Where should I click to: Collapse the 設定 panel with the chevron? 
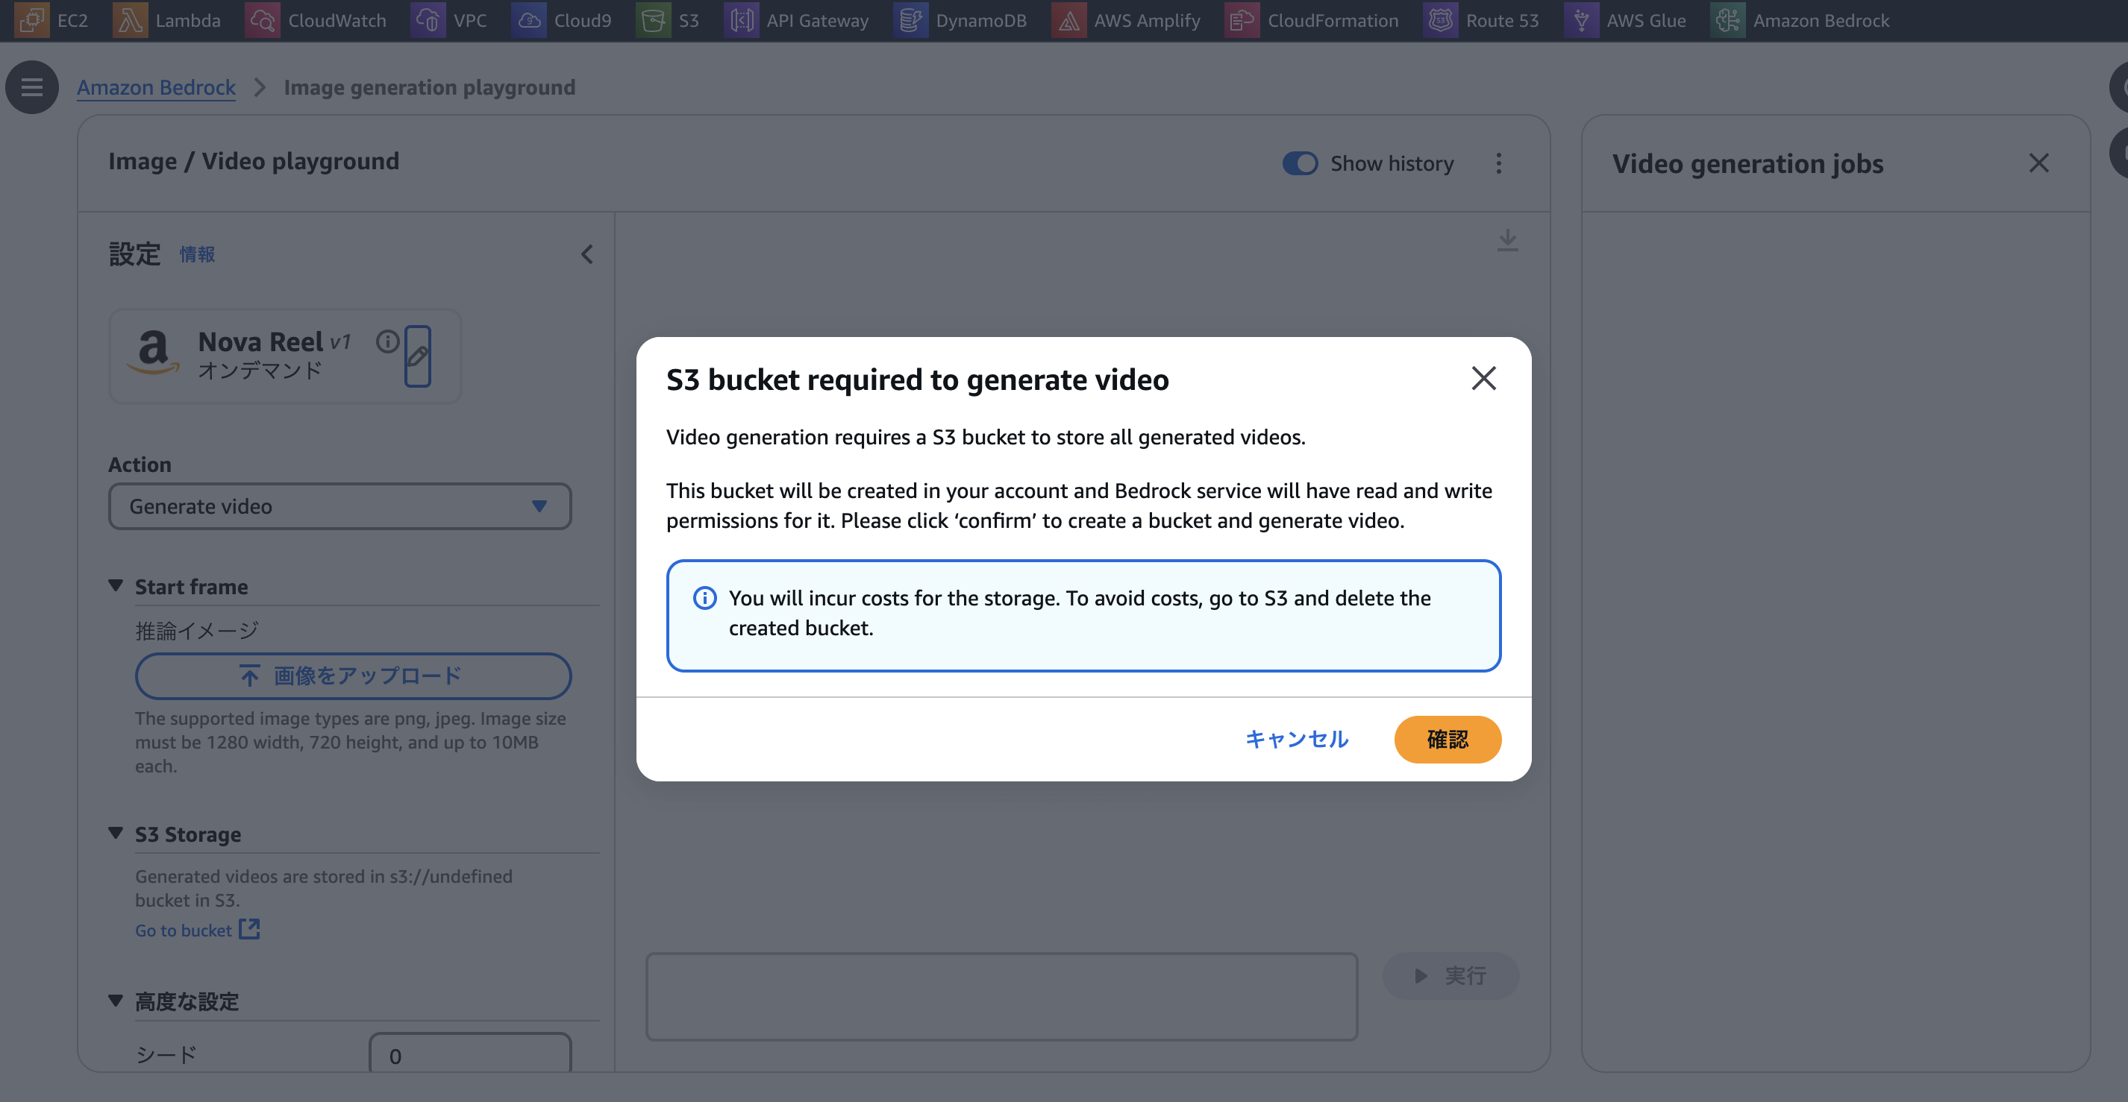pos(586,254)
